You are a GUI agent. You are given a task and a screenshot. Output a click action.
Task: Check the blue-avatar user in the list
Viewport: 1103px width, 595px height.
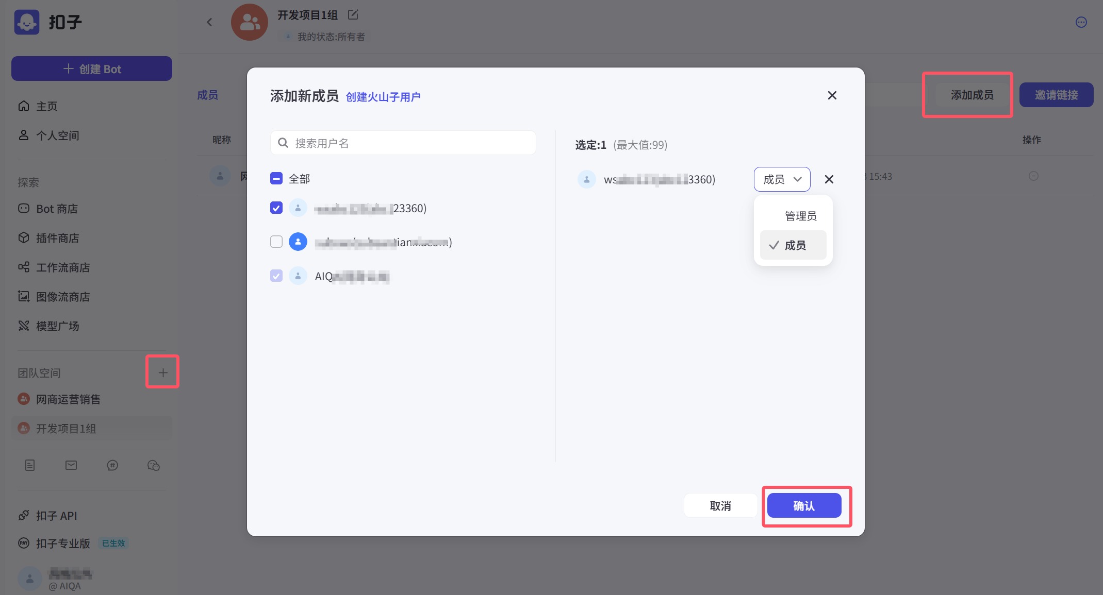(x=276, y=242)
